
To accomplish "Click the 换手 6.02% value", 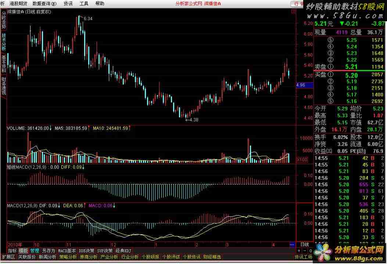I will coord(340,137).
